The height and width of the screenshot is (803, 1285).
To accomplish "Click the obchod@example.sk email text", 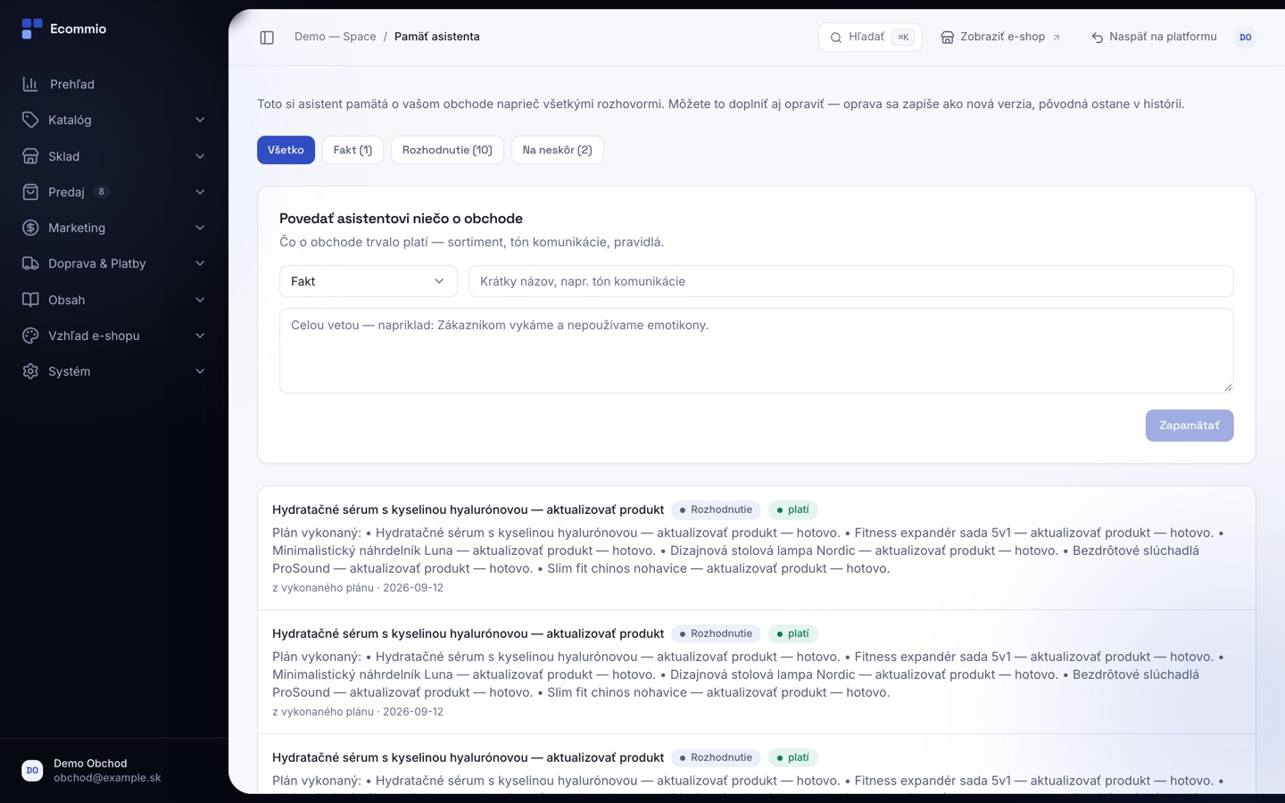I will coord(107,778).
